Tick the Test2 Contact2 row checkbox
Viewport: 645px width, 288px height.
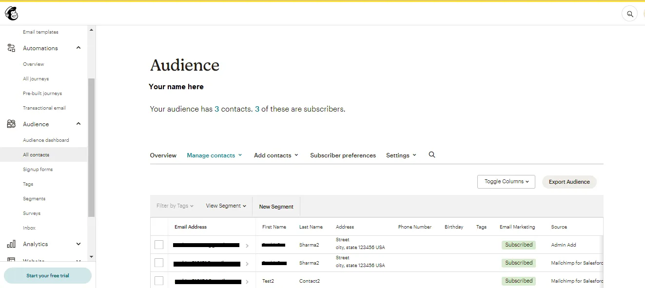159,281
